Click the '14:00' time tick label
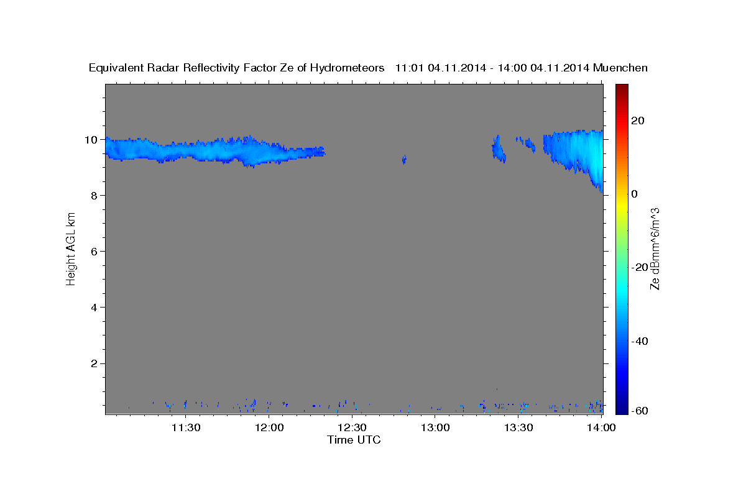The image size is (746, 497). point(601,428)
